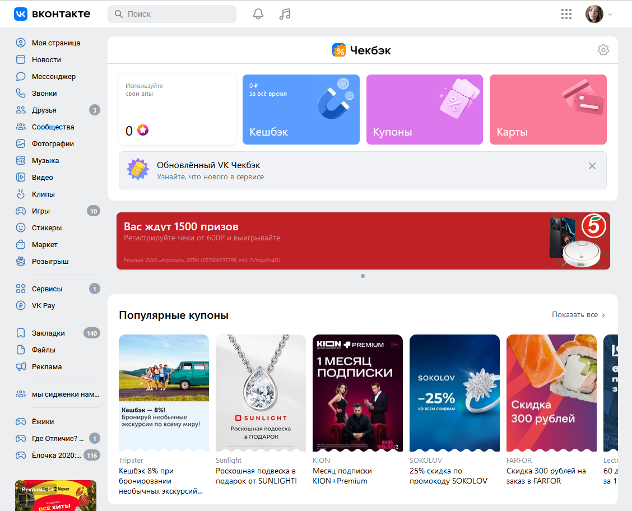Viewport: 632px width, 511px height.
Task: Click the Video play icon
Action: click(x=21, y=177)
